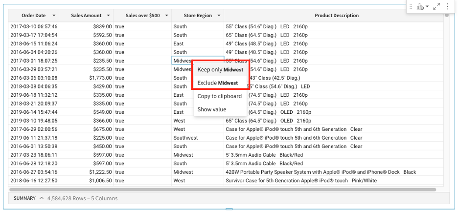Choose Keep only Midwest
The width and height of the screenshot is (458, 211).
pos(220,70)
